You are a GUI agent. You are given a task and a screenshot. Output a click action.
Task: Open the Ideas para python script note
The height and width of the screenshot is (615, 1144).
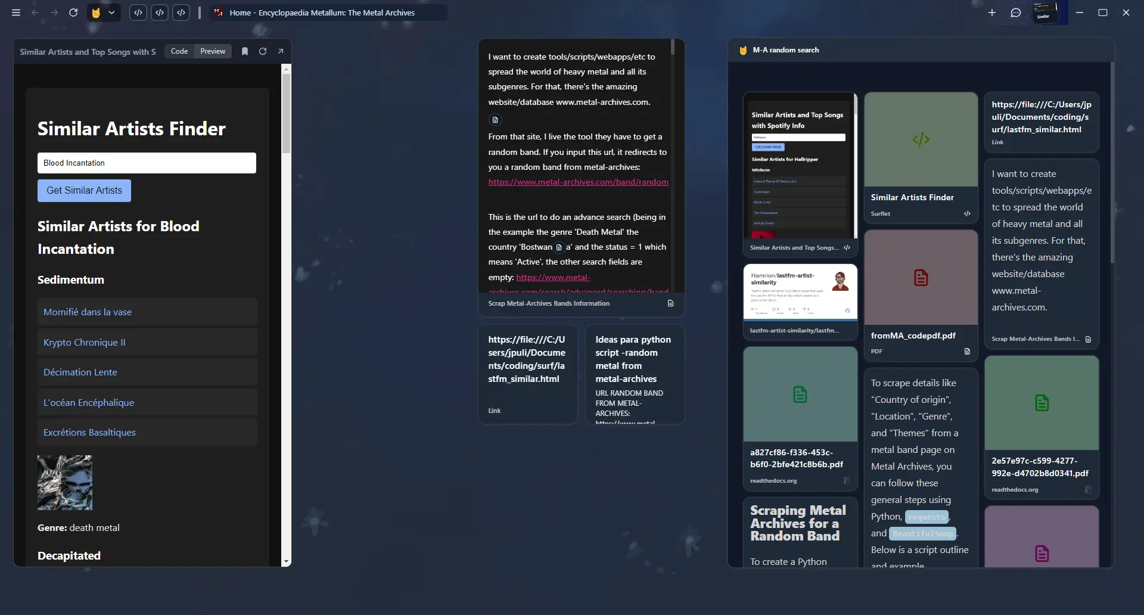pos(635,374)
